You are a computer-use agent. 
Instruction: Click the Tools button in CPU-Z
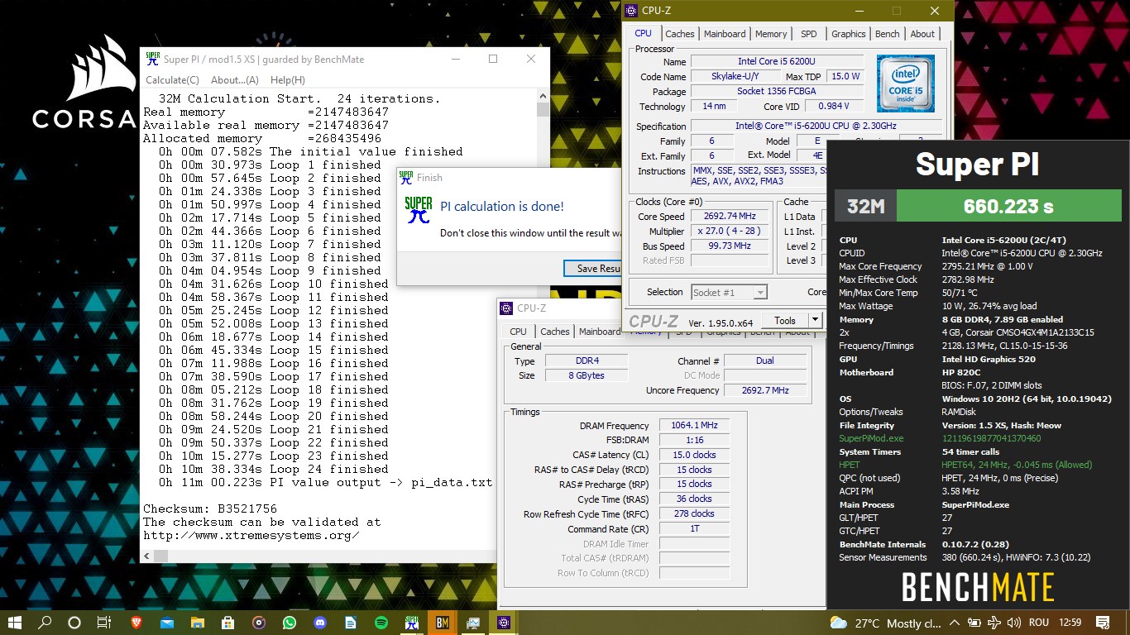[x=785, y=320]
